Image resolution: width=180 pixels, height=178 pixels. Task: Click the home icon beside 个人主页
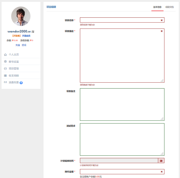tap(5, 55)
